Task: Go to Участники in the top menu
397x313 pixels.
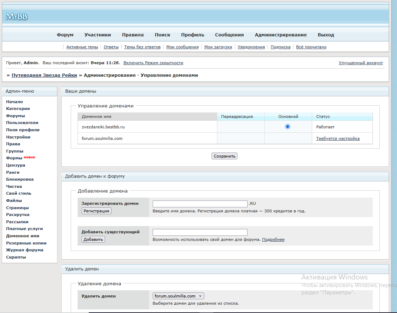Action: point(98,35)
